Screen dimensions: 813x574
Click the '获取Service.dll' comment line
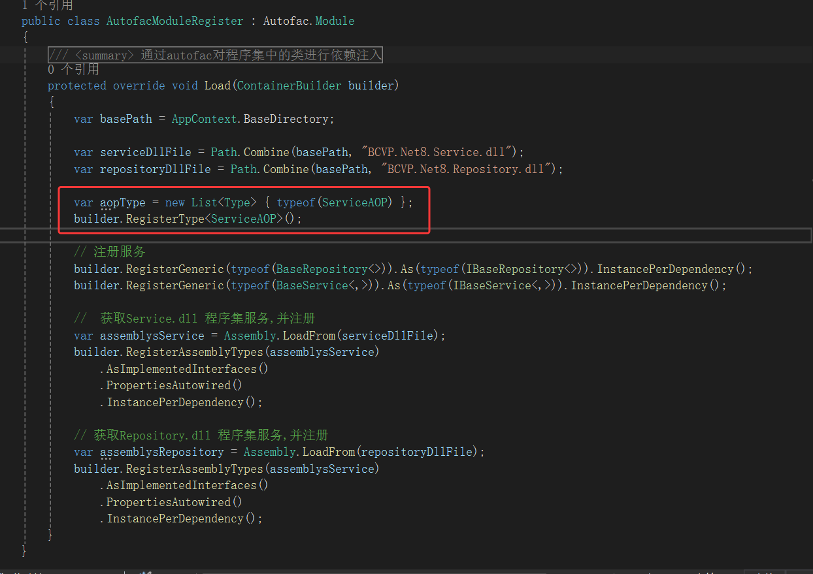[195, 319]
